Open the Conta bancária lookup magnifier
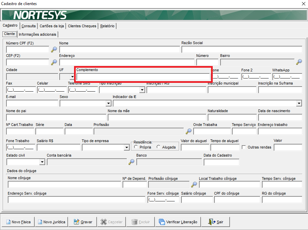Viewport: 308px width, 230px height. coord(131,162)
